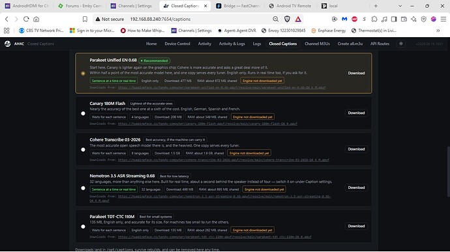Click the page vertical scrollbar thumb
The height and width of the screenshot is (252, 450).
[448, 171]
